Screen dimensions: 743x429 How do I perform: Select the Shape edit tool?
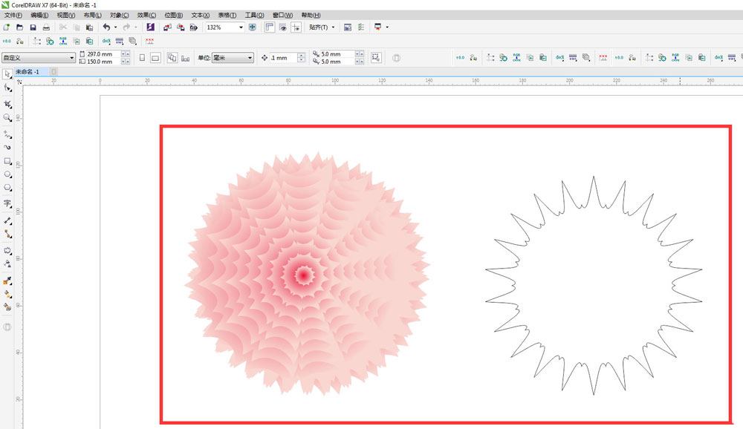7,88
